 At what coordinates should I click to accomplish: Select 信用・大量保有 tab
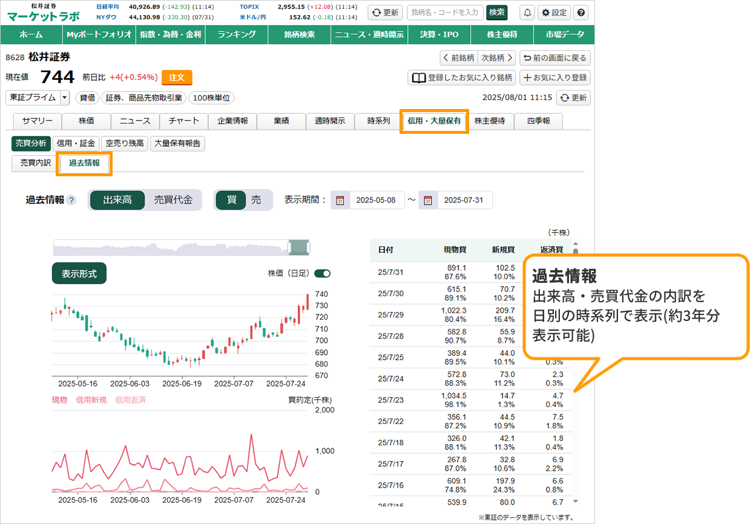tap(434, 121)
